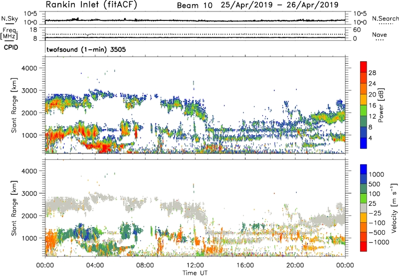The width and height of the screenshot is (399, 276).
Task: Click the "CPID" row label
Action: [11, 47]
